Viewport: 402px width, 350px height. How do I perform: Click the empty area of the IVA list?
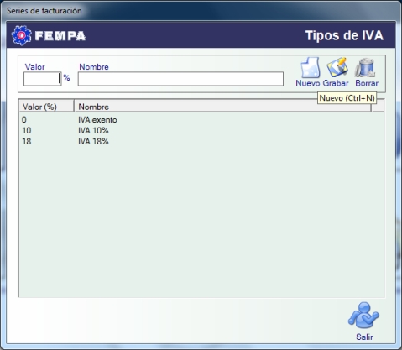[201, 221]
